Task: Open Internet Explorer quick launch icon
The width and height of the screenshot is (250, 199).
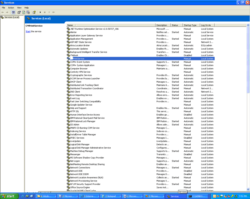Action: [23, 196]
